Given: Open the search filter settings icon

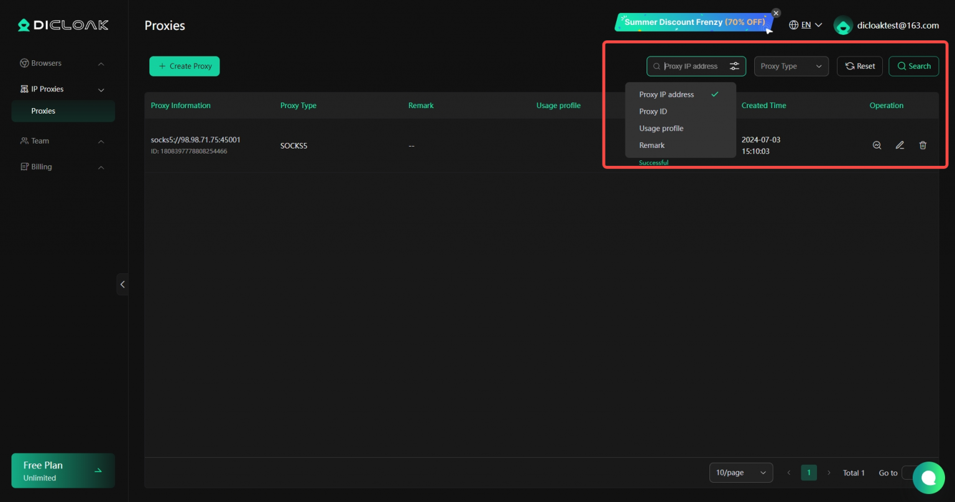Looking at the screenshot, I should [734, 66].
